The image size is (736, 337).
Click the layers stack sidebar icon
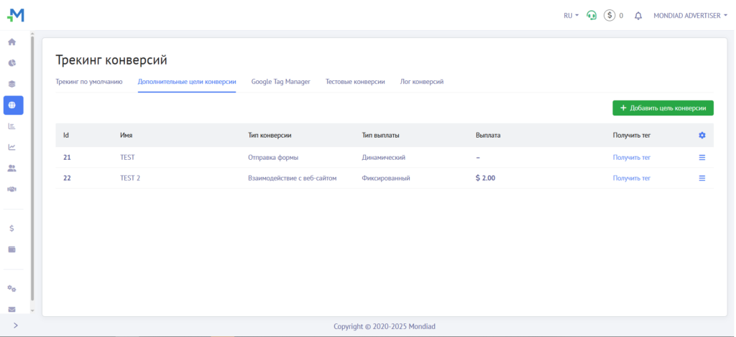point(12,84)
